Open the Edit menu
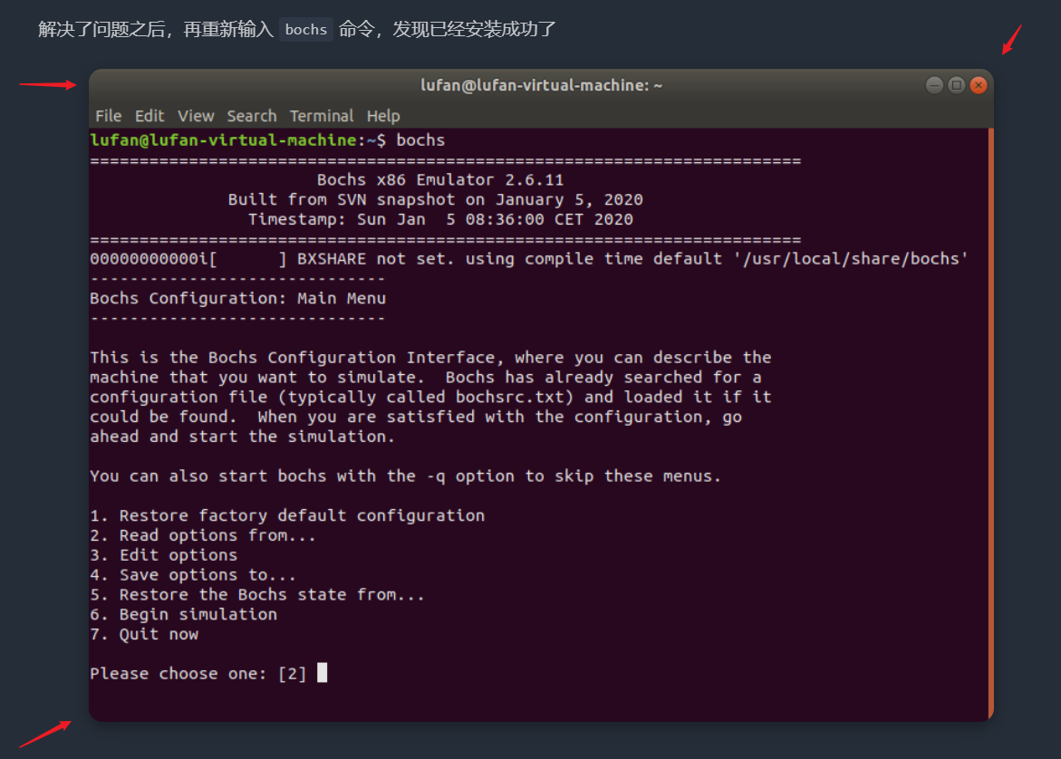Screen dimensions: 1061x759 click(150, 116)
